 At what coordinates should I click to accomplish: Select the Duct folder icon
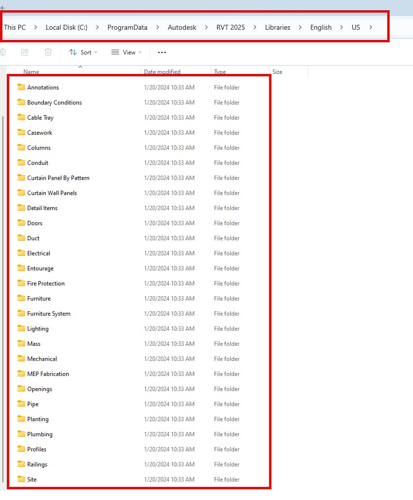tap(21, 238)
